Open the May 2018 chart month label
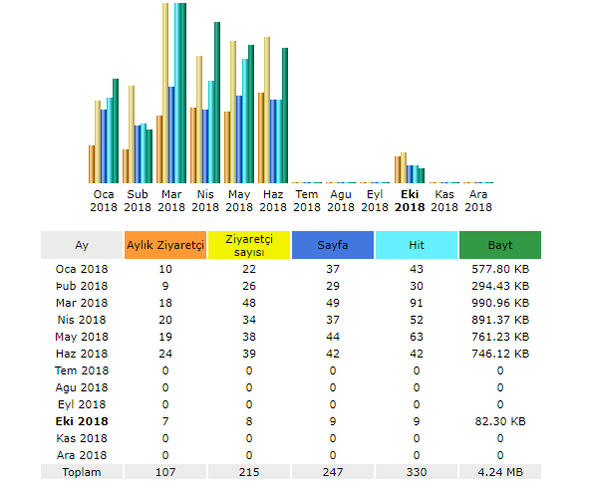The width and height of the screenshot is (589, 488). [239, 201]
